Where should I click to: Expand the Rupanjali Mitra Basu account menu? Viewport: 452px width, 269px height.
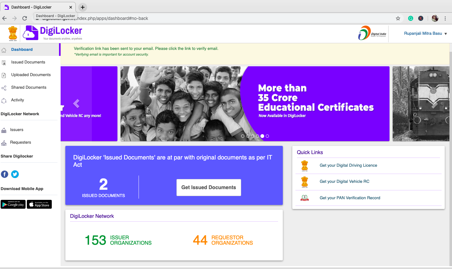[x=425, y=33]
